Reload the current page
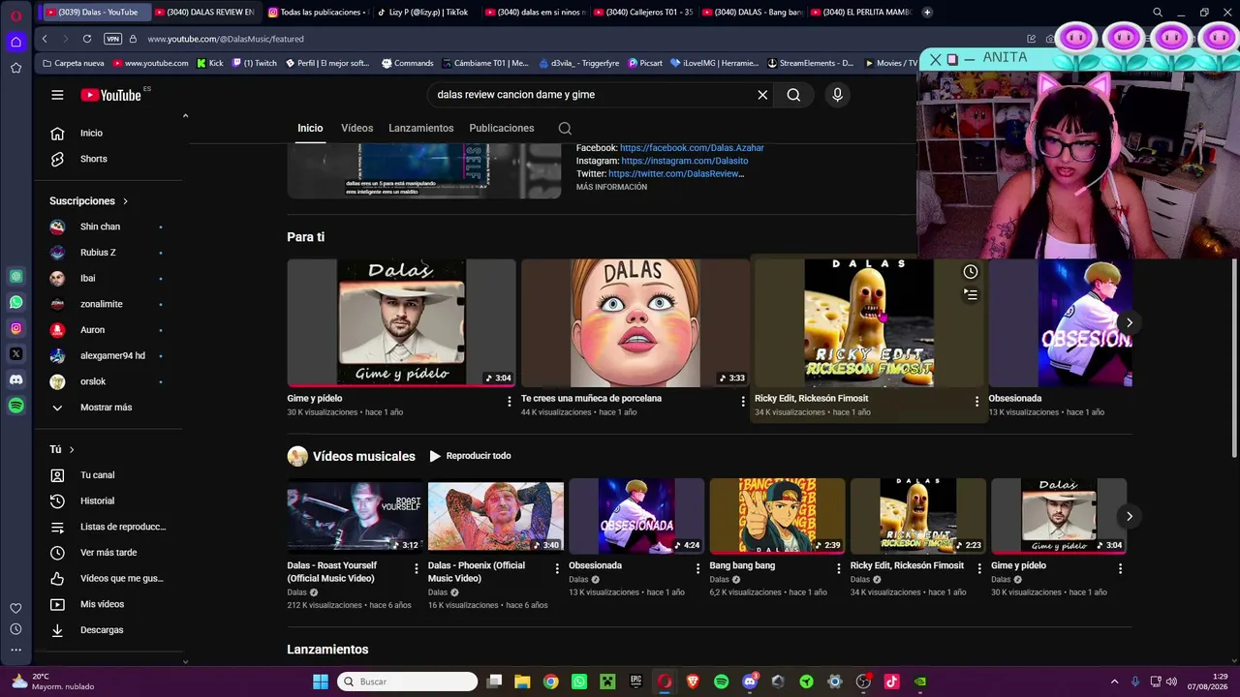This screenshot has height=697, width=1240. (x=87, y=39)
